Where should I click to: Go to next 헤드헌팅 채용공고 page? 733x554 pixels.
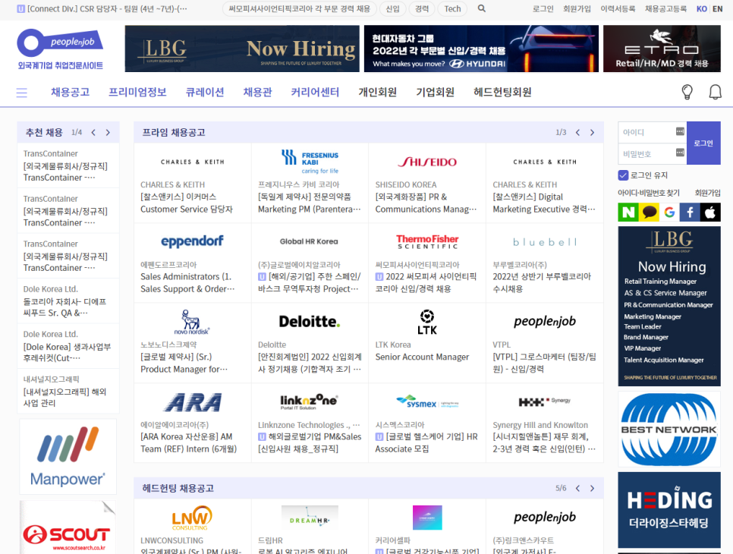(593, 488)
